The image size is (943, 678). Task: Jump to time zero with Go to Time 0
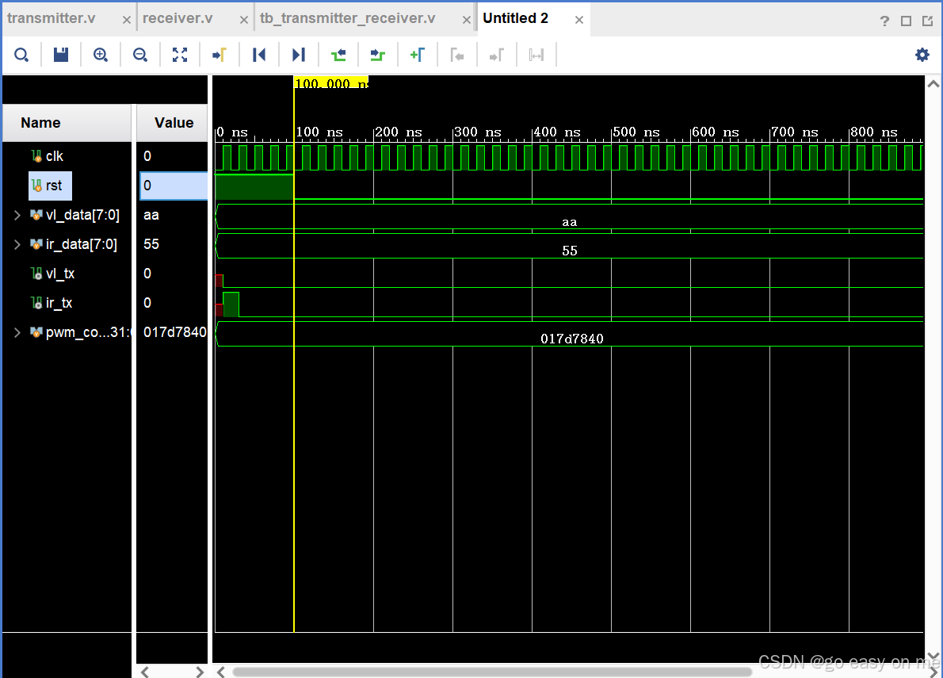[x=259, y=54]
